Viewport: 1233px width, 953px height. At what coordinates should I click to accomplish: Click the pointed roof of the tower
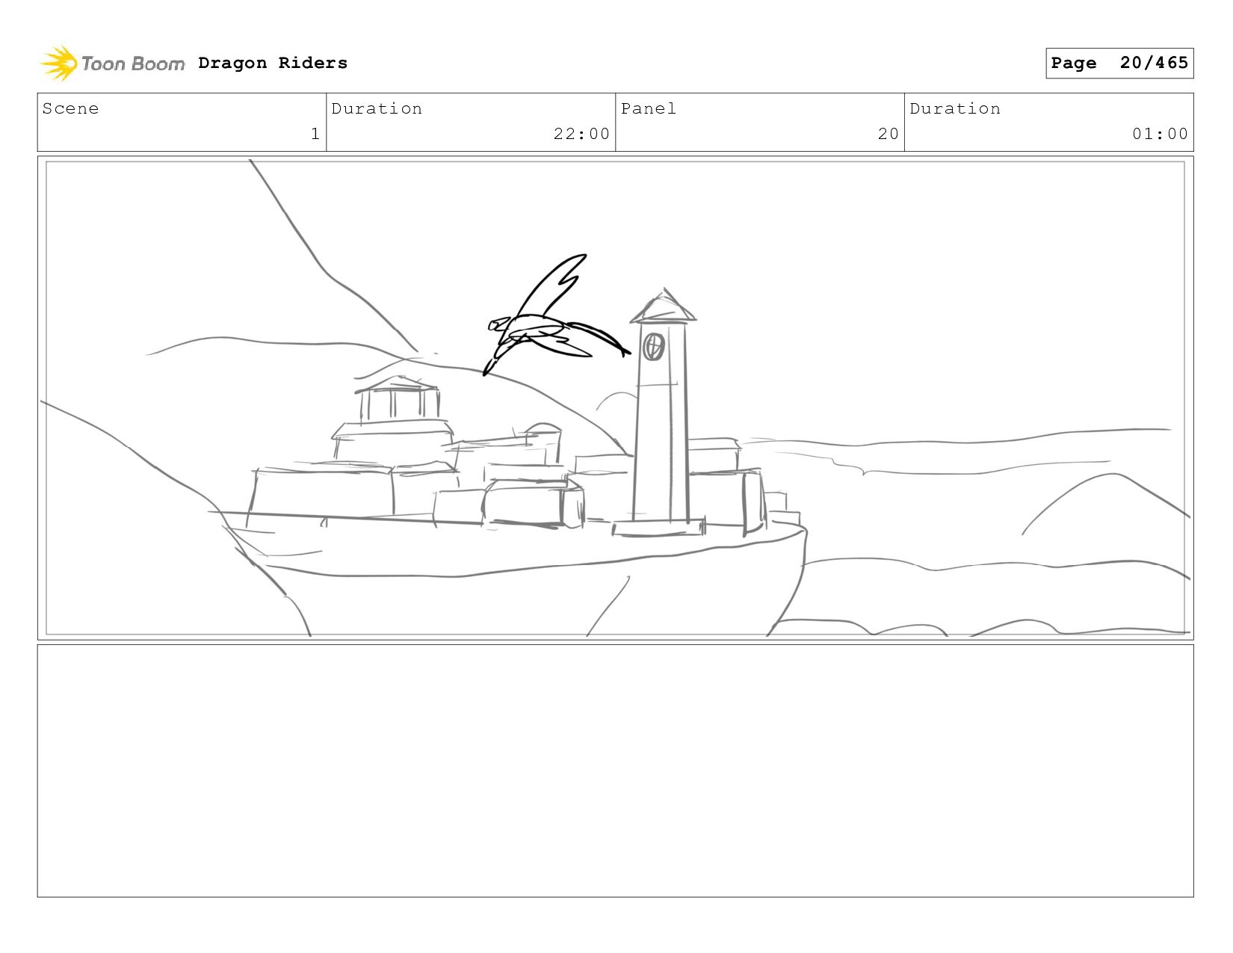pyautogui.click(x=663, y=306)
